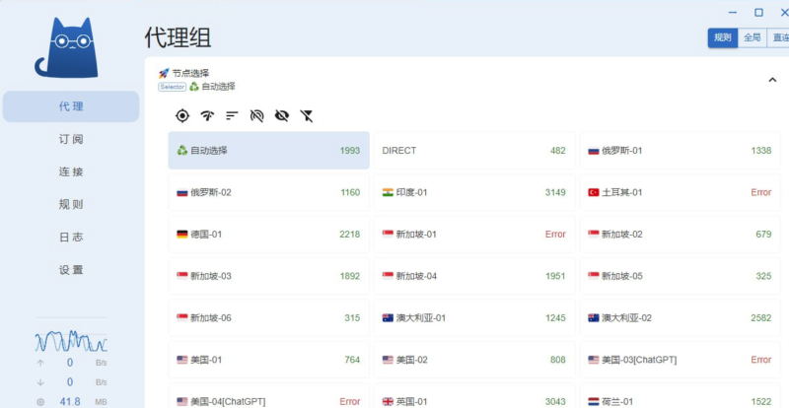The height and width of the screenshot is (408, 789).
Task: Click the network traffic graph
Action: (x=71, y=340)
